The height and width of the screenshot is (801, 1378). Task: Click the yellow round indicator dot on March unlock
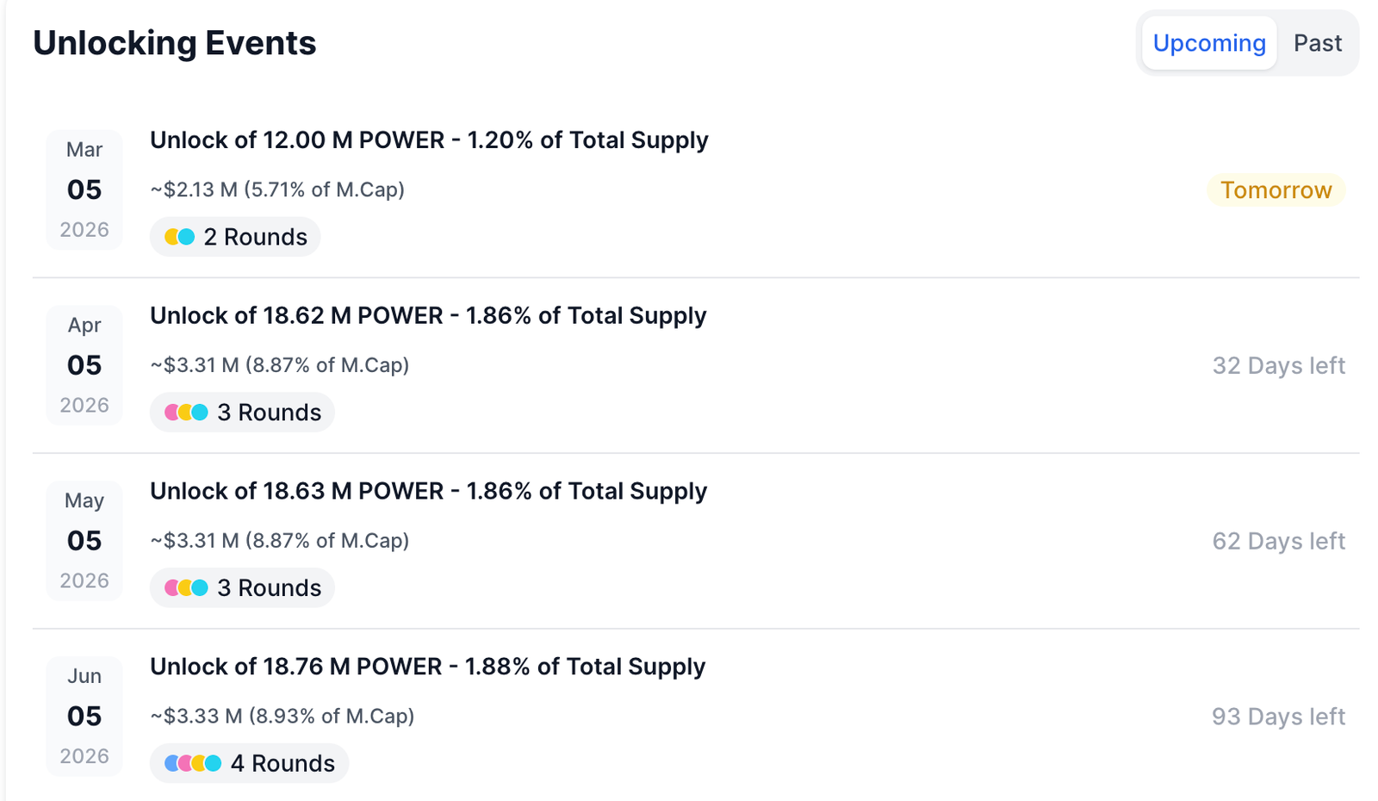(172, 236)
